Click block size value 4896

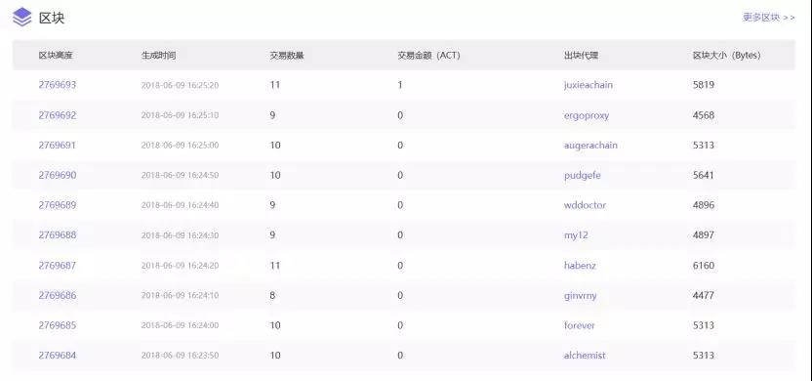coord(704,205)
